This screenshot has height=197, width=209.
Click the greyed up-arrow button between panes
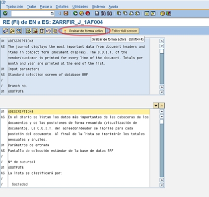pyautogui.click(x=162, y=105)
